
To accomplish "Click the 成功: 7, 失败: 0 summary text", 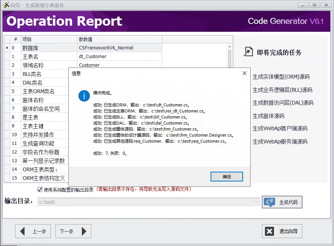I will click(x=110, y=153).
